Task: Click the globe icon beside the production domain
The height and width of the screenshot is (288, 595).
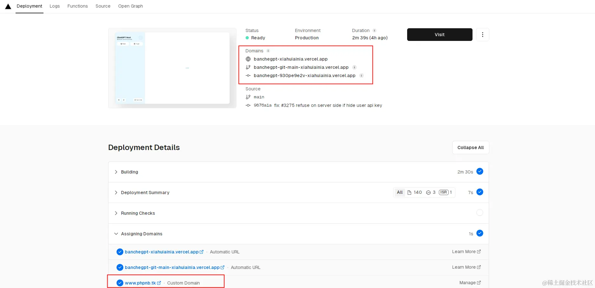Action: 248,59
